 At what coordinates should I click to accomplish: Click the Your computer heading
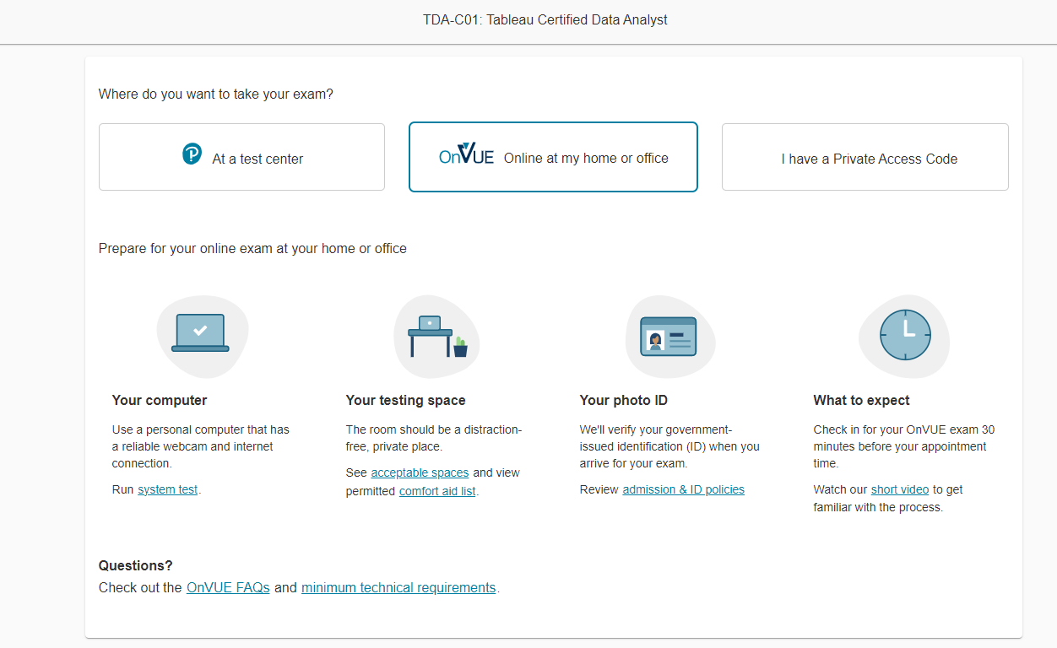[160, 400]
